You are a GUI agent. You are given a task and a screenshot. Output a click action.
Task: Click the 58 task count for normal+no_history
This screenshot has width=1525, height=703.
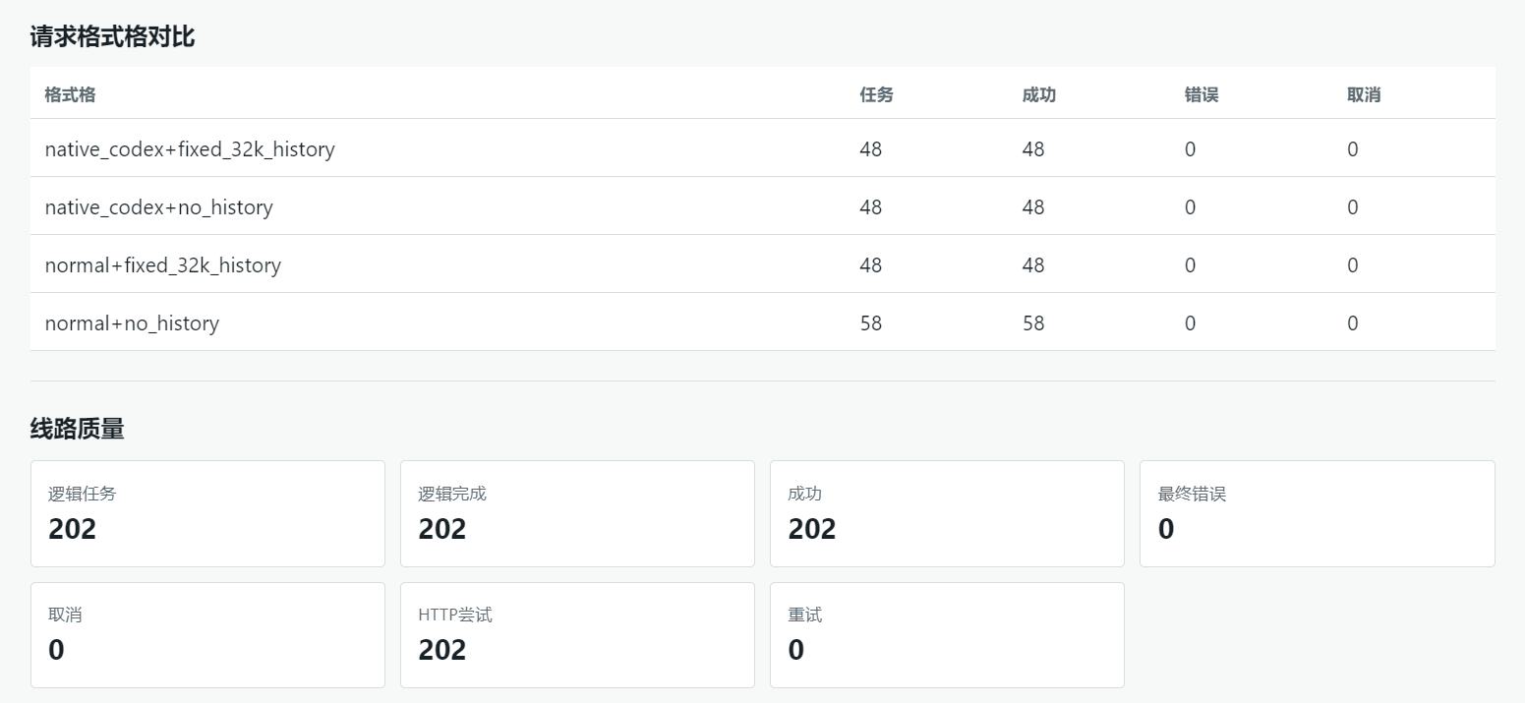pyautogui.click(x=870, y=322)
